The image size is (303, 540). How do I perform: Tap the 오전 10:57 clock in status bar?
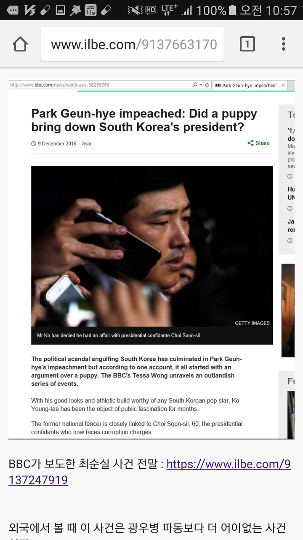(268, 10)
